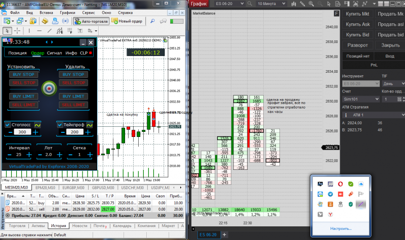The width and height of the screenshot is (405, 240).
Task: Click the green target bullseye icon
Action: [49, 88]
